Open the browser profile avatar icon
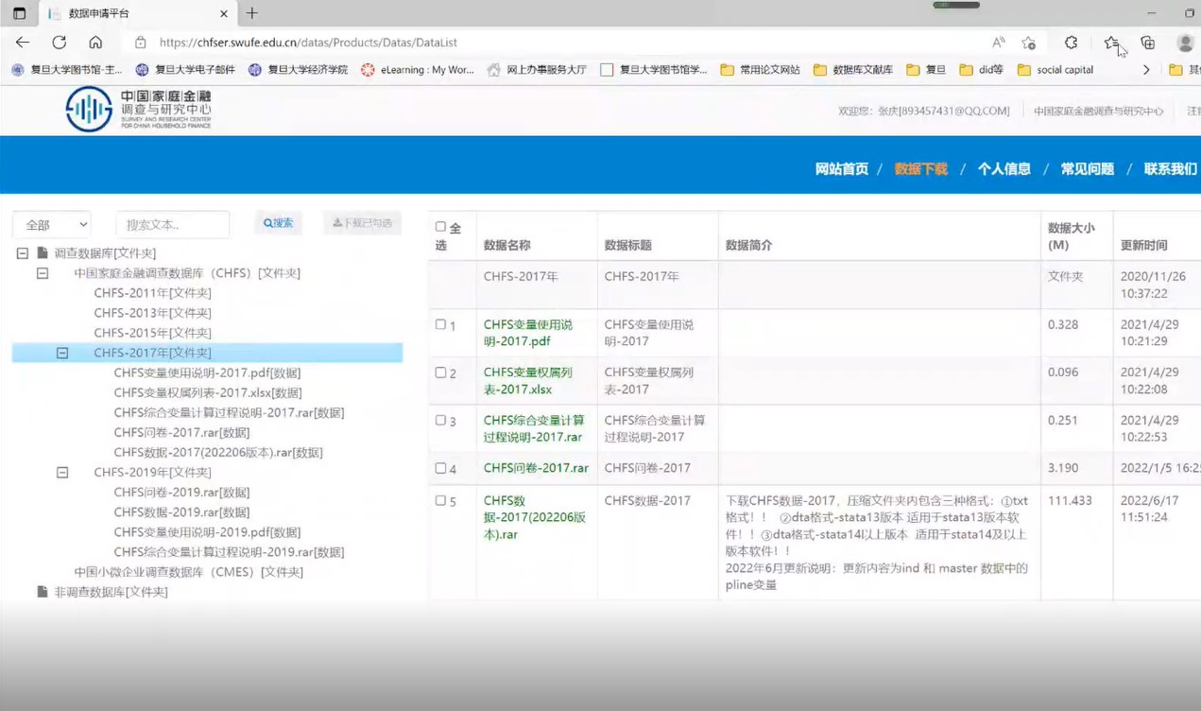The height and width of the screenshot is (711, 1201). 1185,43
